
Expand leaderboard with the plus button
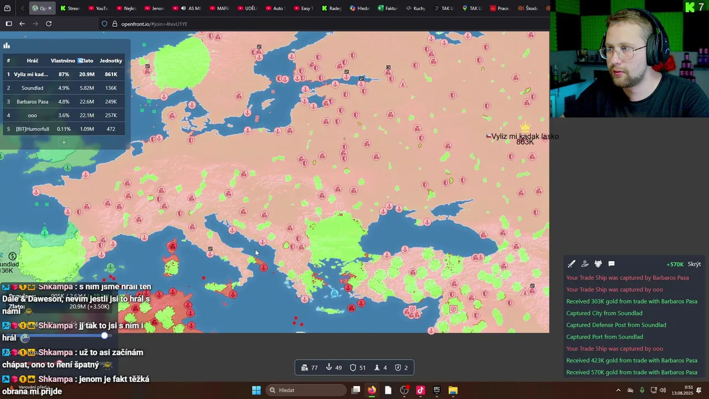coord(64,142)
